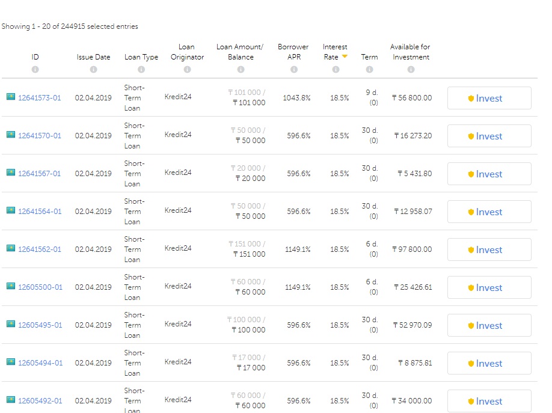Invest in loan 12641562-01

[x=489, y=250]
